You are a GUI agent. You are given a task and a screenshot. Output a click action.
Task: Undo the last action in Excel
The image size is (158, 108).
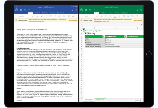click(x=90, y=10)
